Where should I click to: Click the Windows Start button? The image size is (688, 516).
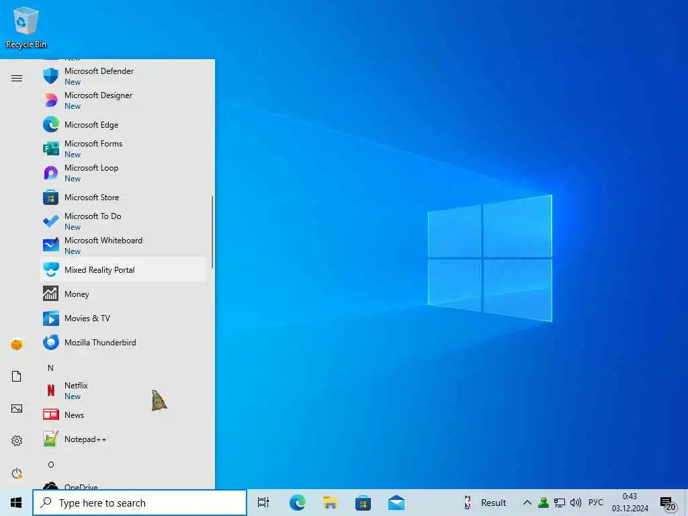[16, 503]
